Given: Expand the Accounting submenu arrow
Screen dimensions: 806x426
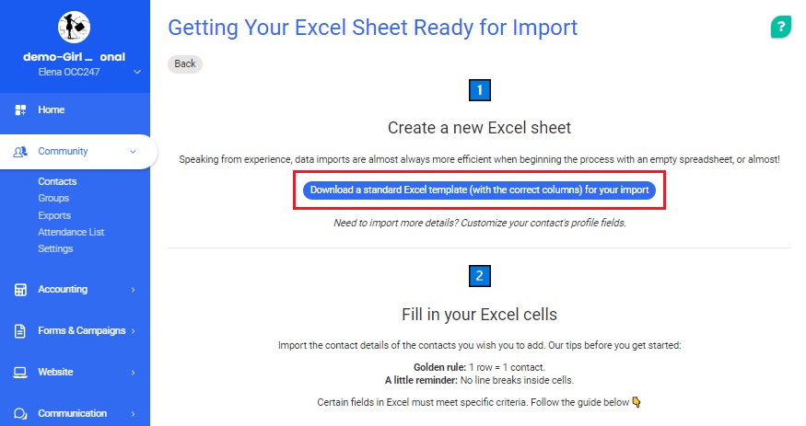Looking at the screenshot, I should tap(133, 290).
